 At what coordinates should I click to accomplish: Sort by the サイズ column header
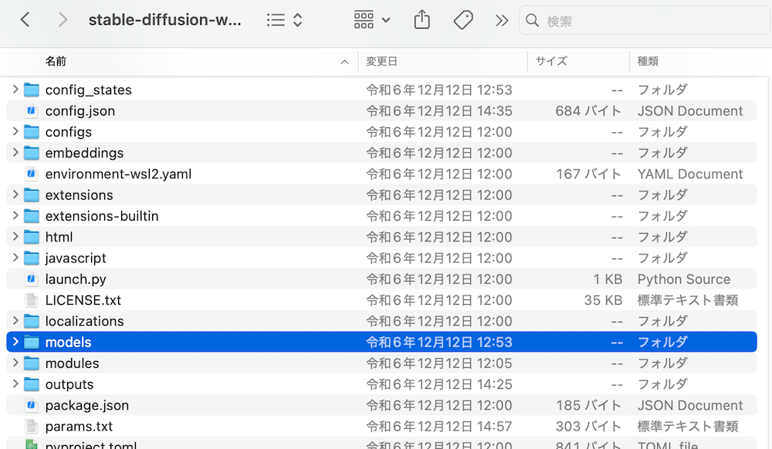tap(551, 62)
